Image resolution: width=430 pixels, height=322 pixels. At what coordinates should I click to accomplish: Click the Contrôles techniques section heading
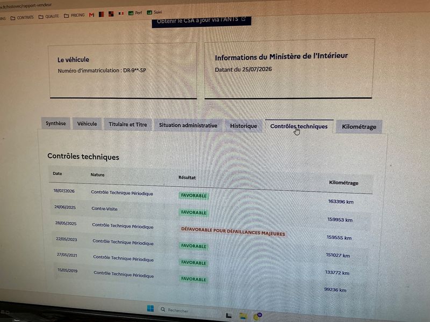[x=83, y=157]
